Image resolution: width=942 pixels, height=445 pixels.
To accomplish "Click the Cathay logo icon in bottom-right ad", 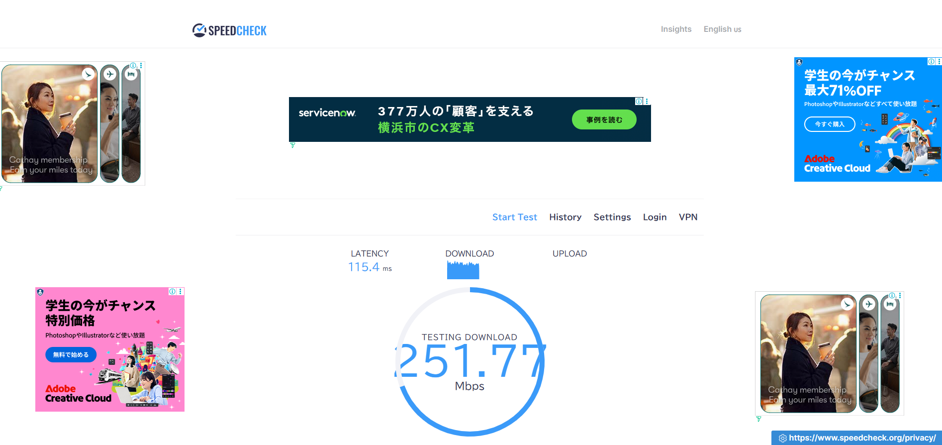I will [x=847, y=304].
